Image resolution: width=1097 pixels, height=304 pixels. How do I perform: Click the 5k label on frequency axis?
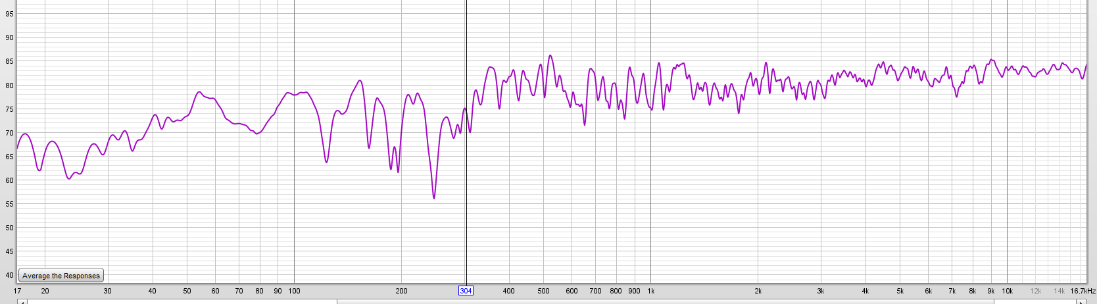[x=900, y=291]
